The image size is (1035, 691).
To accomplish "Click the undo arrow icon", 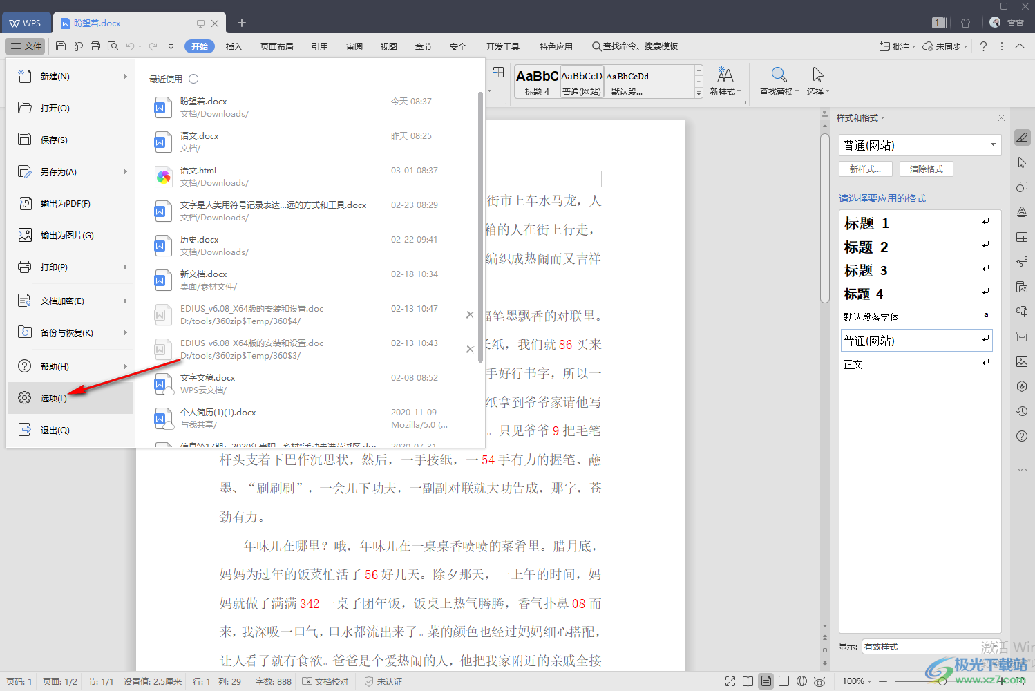I will pos(130,46).
